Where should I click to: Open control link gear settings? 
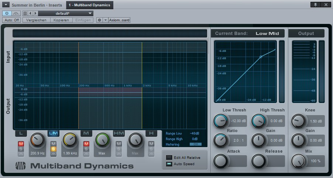point(99,20)
